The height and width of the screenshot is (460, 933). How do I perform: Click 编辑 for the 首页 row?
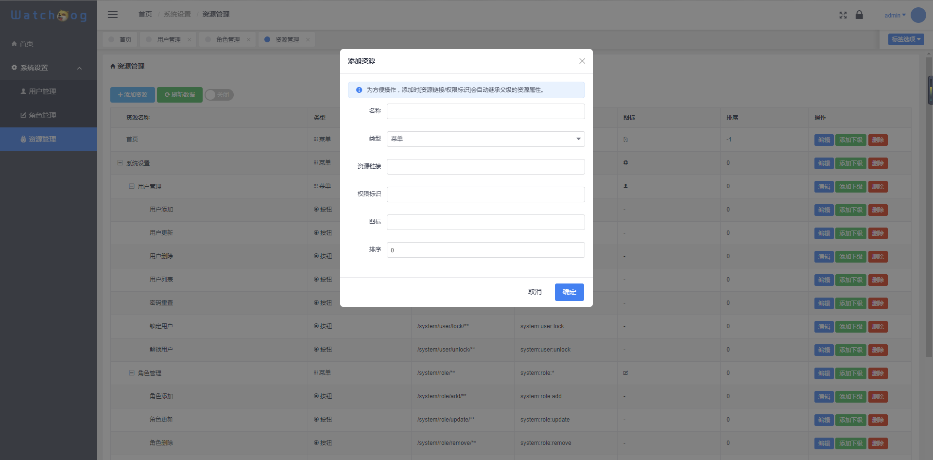click(824, 140)
